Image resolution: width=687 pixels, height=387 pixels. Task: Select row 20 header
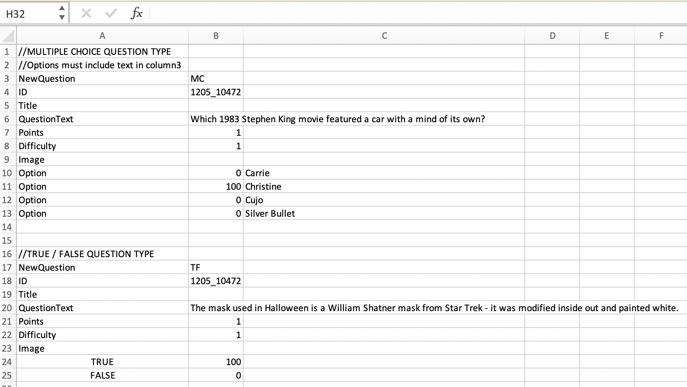tap(8, 308)
